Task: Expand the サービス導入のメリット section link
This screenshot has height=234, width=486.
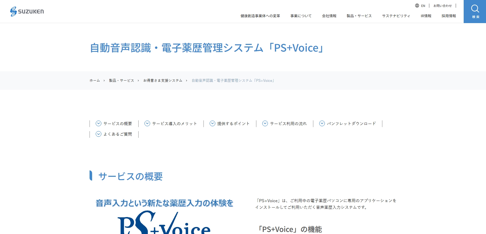Action: (174, 123)
